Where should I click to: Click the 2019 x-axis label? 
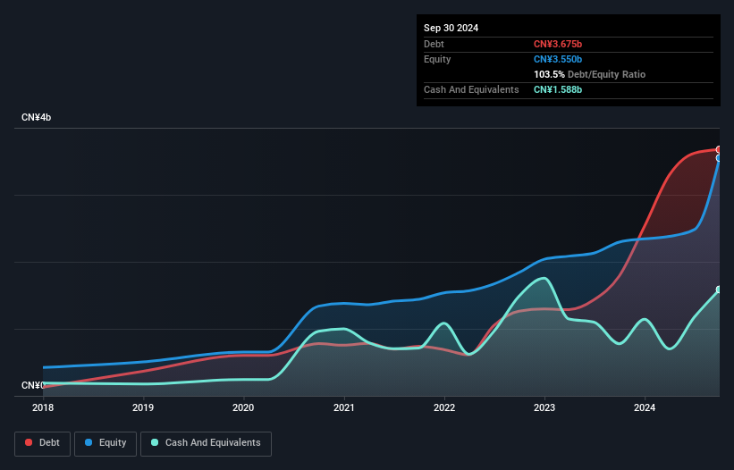pos(143,407)
